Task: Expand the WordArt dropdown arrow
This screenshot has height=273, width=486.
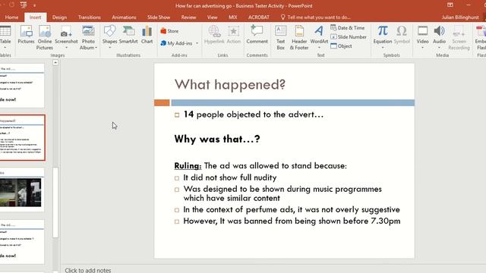Action: pos(319,48)
